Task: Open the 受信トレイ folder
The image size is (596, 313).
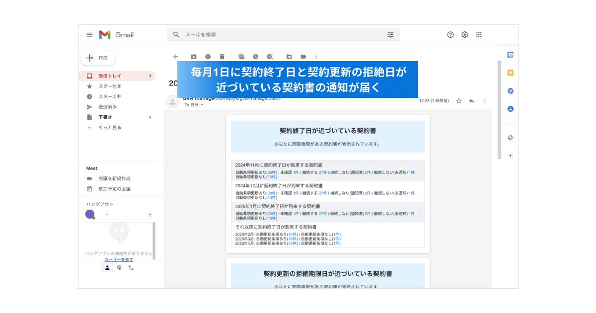Action: [117, 76]
